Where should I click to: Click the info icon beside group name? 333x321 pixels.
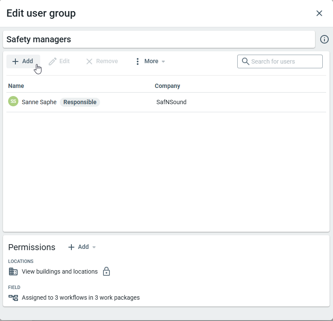pos(324,40)
